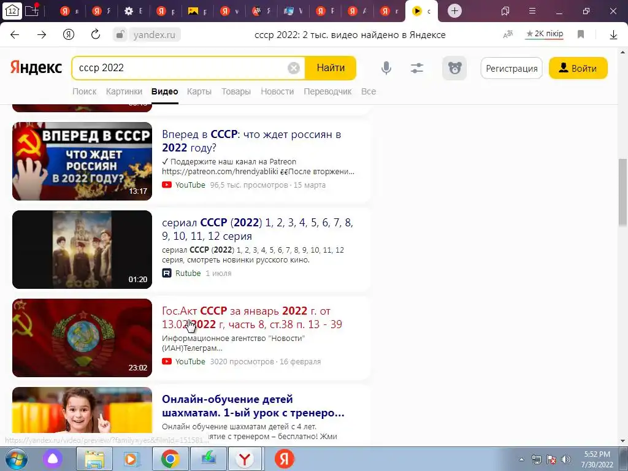The height and width of the screenshot is (471, 628).
Task: Open the Гос.Акт СССР за январь title link
Action: [x=251, y=318]
